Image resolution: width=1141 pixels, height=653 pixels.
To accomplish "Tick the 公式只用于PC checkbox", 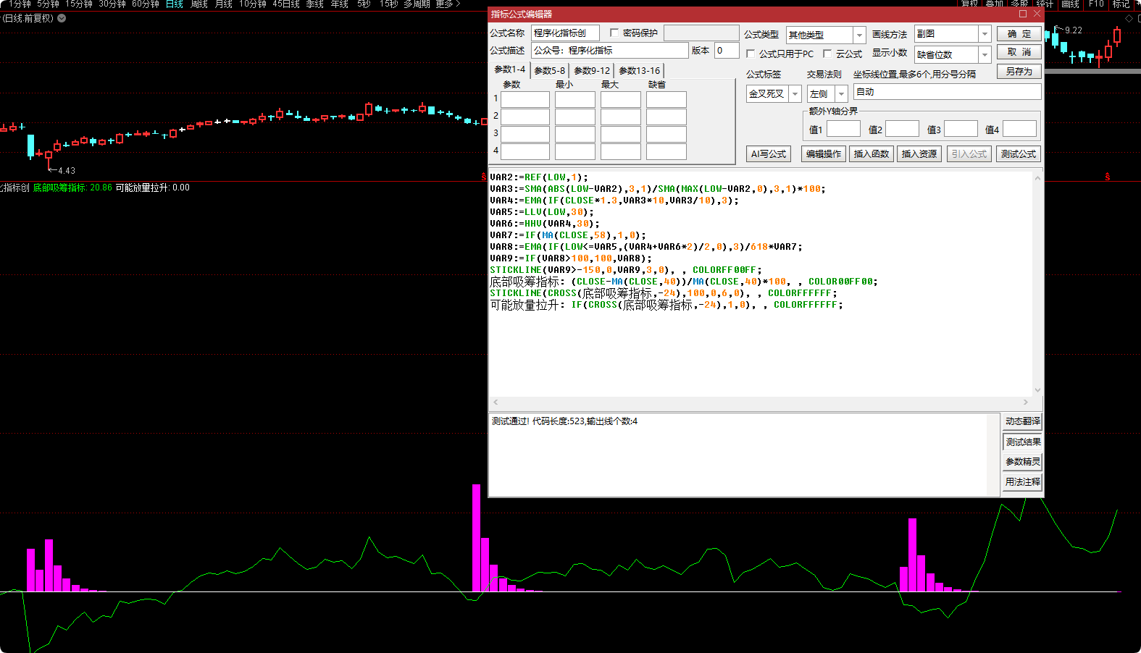I will click(x=751, y=54).
